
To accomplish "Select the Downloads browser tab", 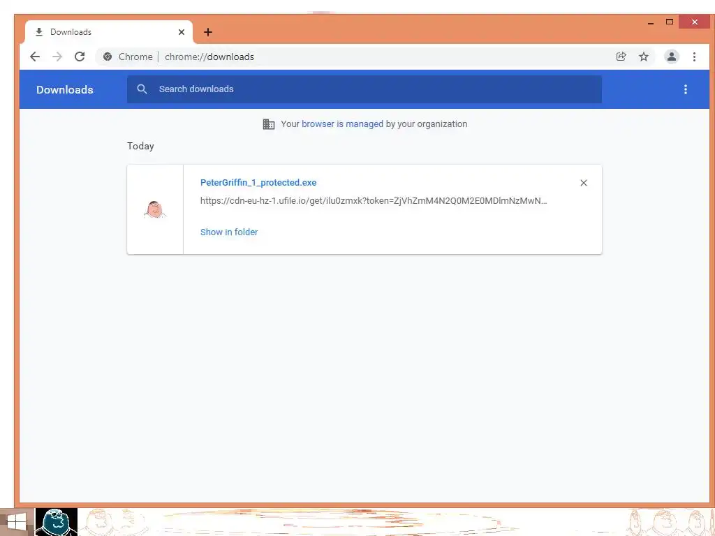I will pyautogui.click(x=108, y=32).
